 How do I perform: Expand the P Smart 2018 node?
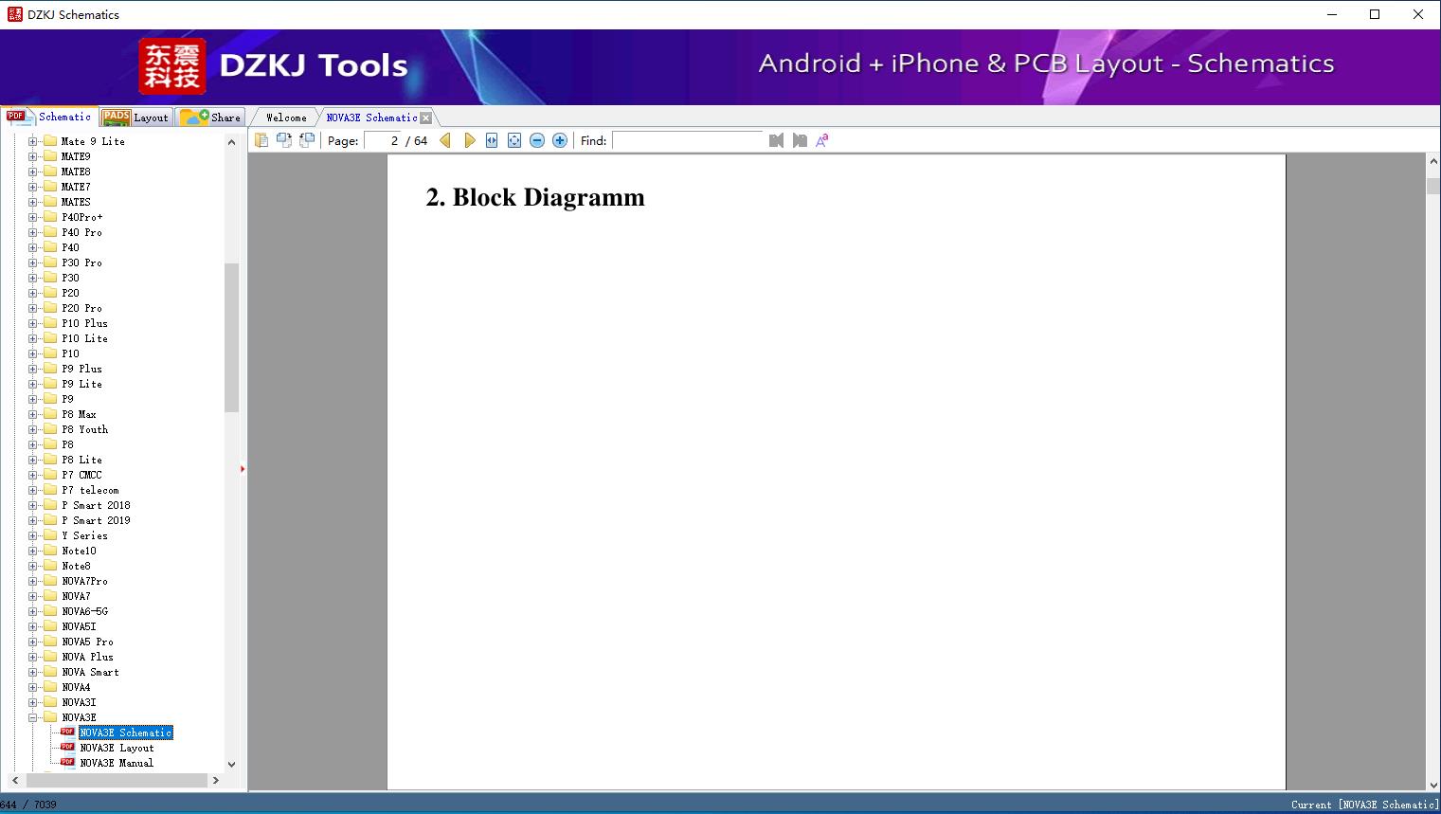coord(33,505)
